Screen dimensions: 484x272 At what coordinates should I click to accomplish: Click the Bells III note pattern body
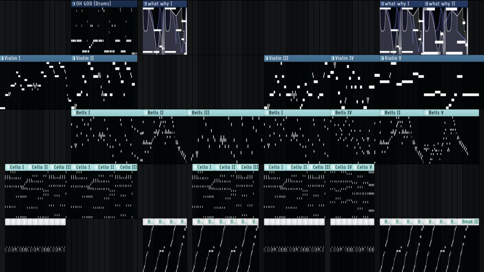(x=225, y=140)
